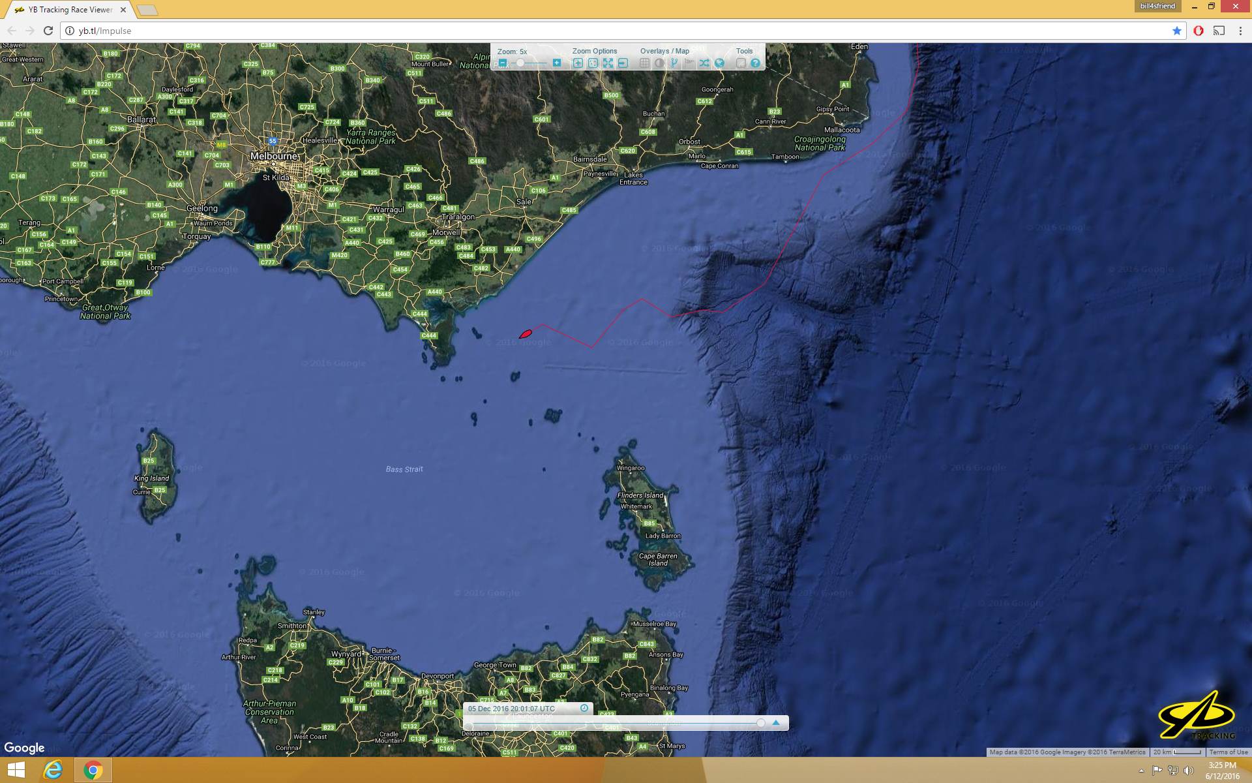This screenshot has width=1252, height=783.
Task: Click the timeline slider handle
Action: tap(760, 723)
